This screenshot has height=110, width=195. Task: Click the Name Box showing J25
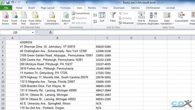16,33
